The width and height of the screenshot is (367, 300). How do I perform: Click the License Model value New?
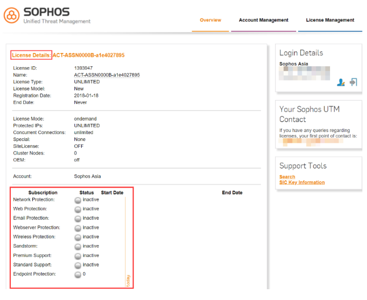point(79,89)
